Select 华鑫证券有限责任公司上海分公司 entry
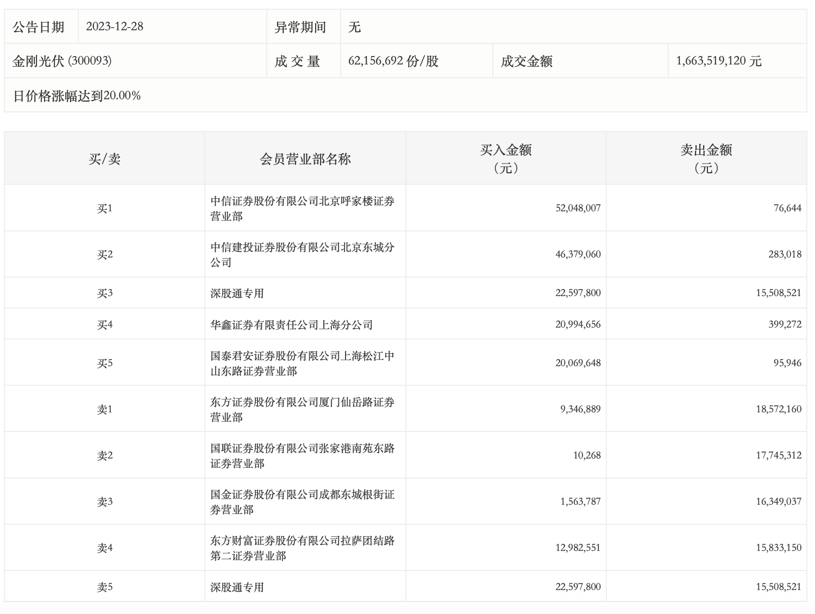 (291, 325)
